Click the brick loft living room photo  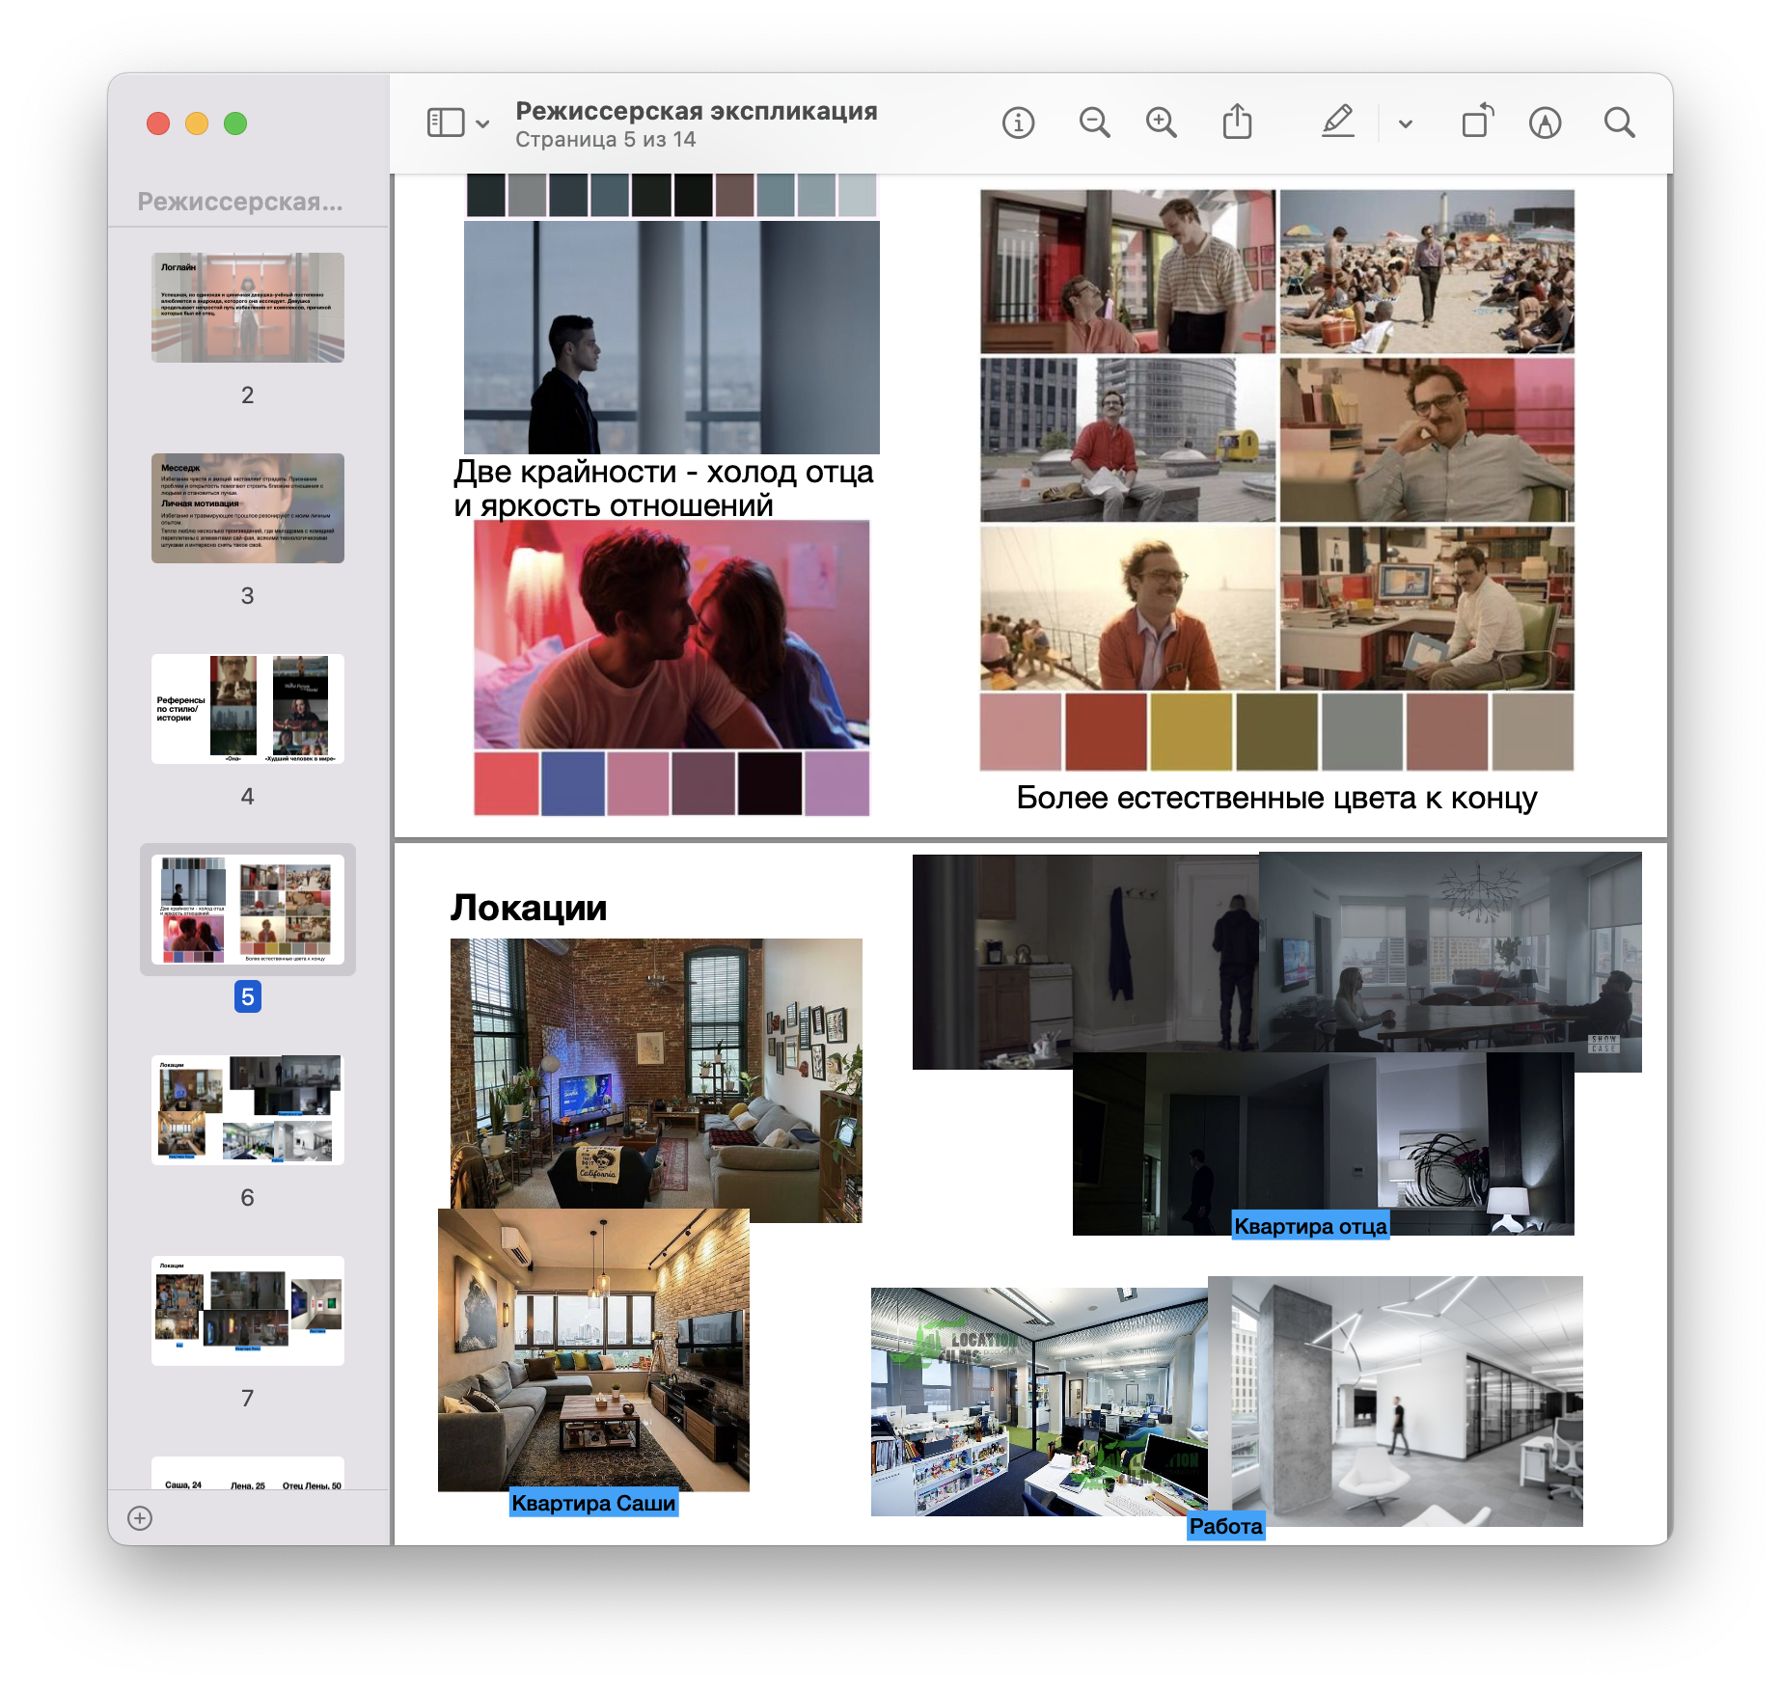click(656, 1073)
